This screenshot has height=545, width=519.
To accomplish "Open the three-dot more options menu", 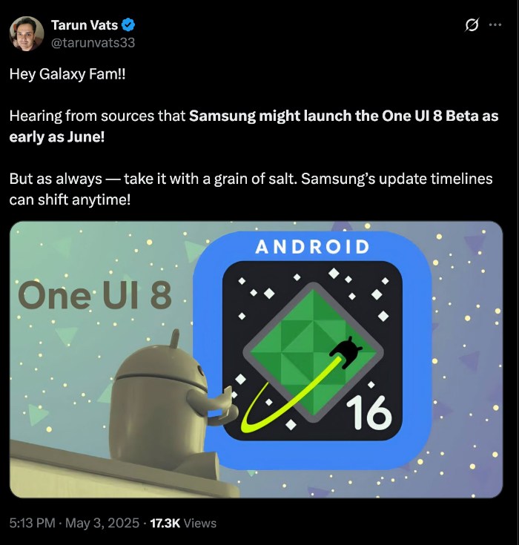I will (495, 24).
